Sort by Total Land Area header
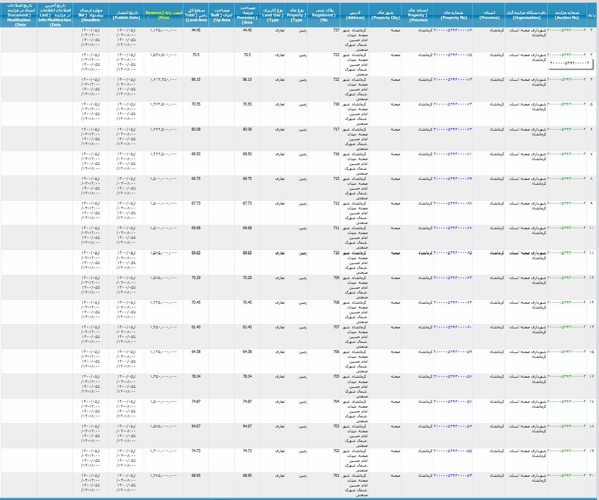The image size is (599, 500). [x=196, y=15]
